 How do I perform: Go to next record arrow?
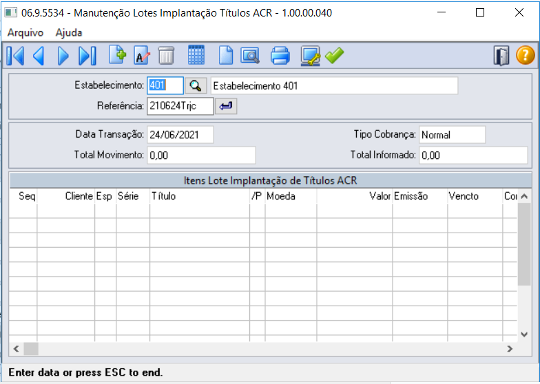point(63,56)
